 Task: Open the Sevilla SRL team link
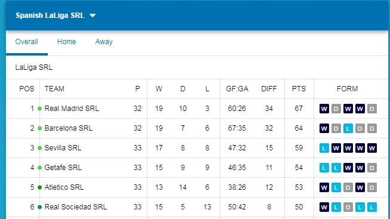tap(63, 147)
